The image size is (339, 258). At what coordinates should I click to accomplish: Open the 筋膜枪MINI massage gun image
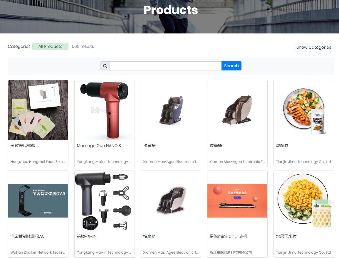[105, 201]
